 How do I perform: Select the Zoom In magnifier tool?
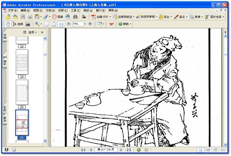(37, 24)
